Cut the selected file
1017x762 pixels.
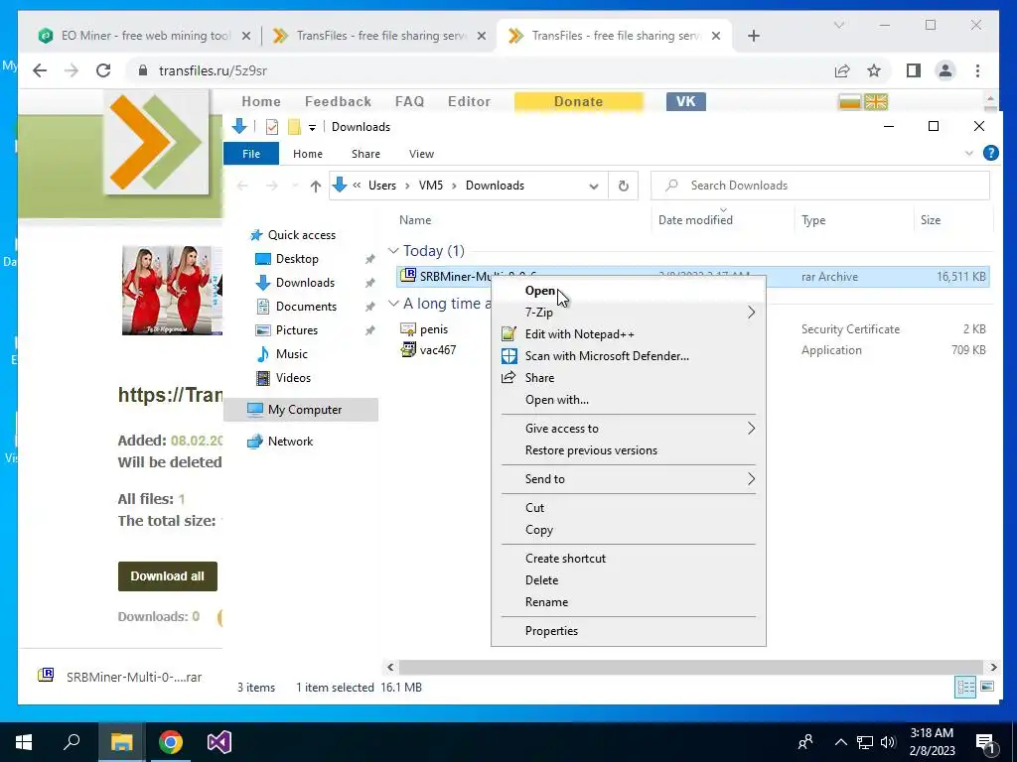[534, 507]
